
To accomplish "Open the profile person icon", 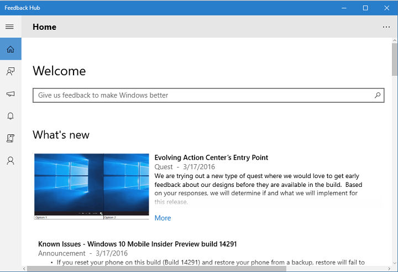I will (x=11, y=161).
